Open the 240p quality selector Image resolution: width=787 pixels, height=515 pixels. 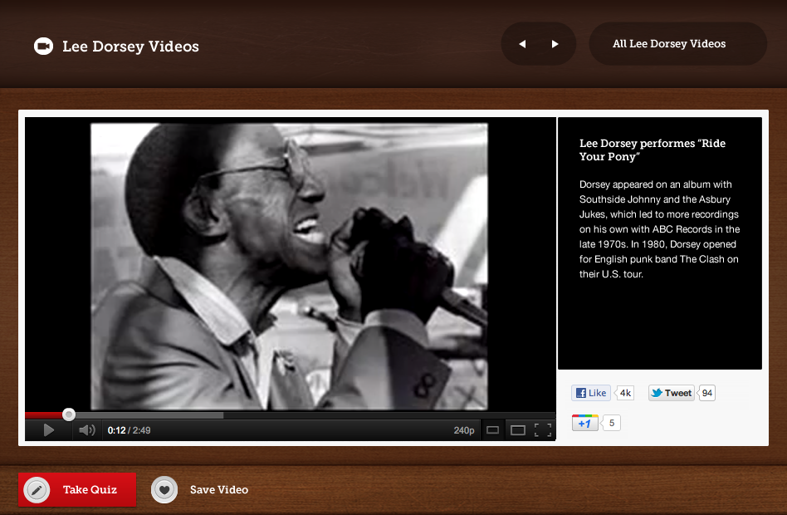(464, 430)
